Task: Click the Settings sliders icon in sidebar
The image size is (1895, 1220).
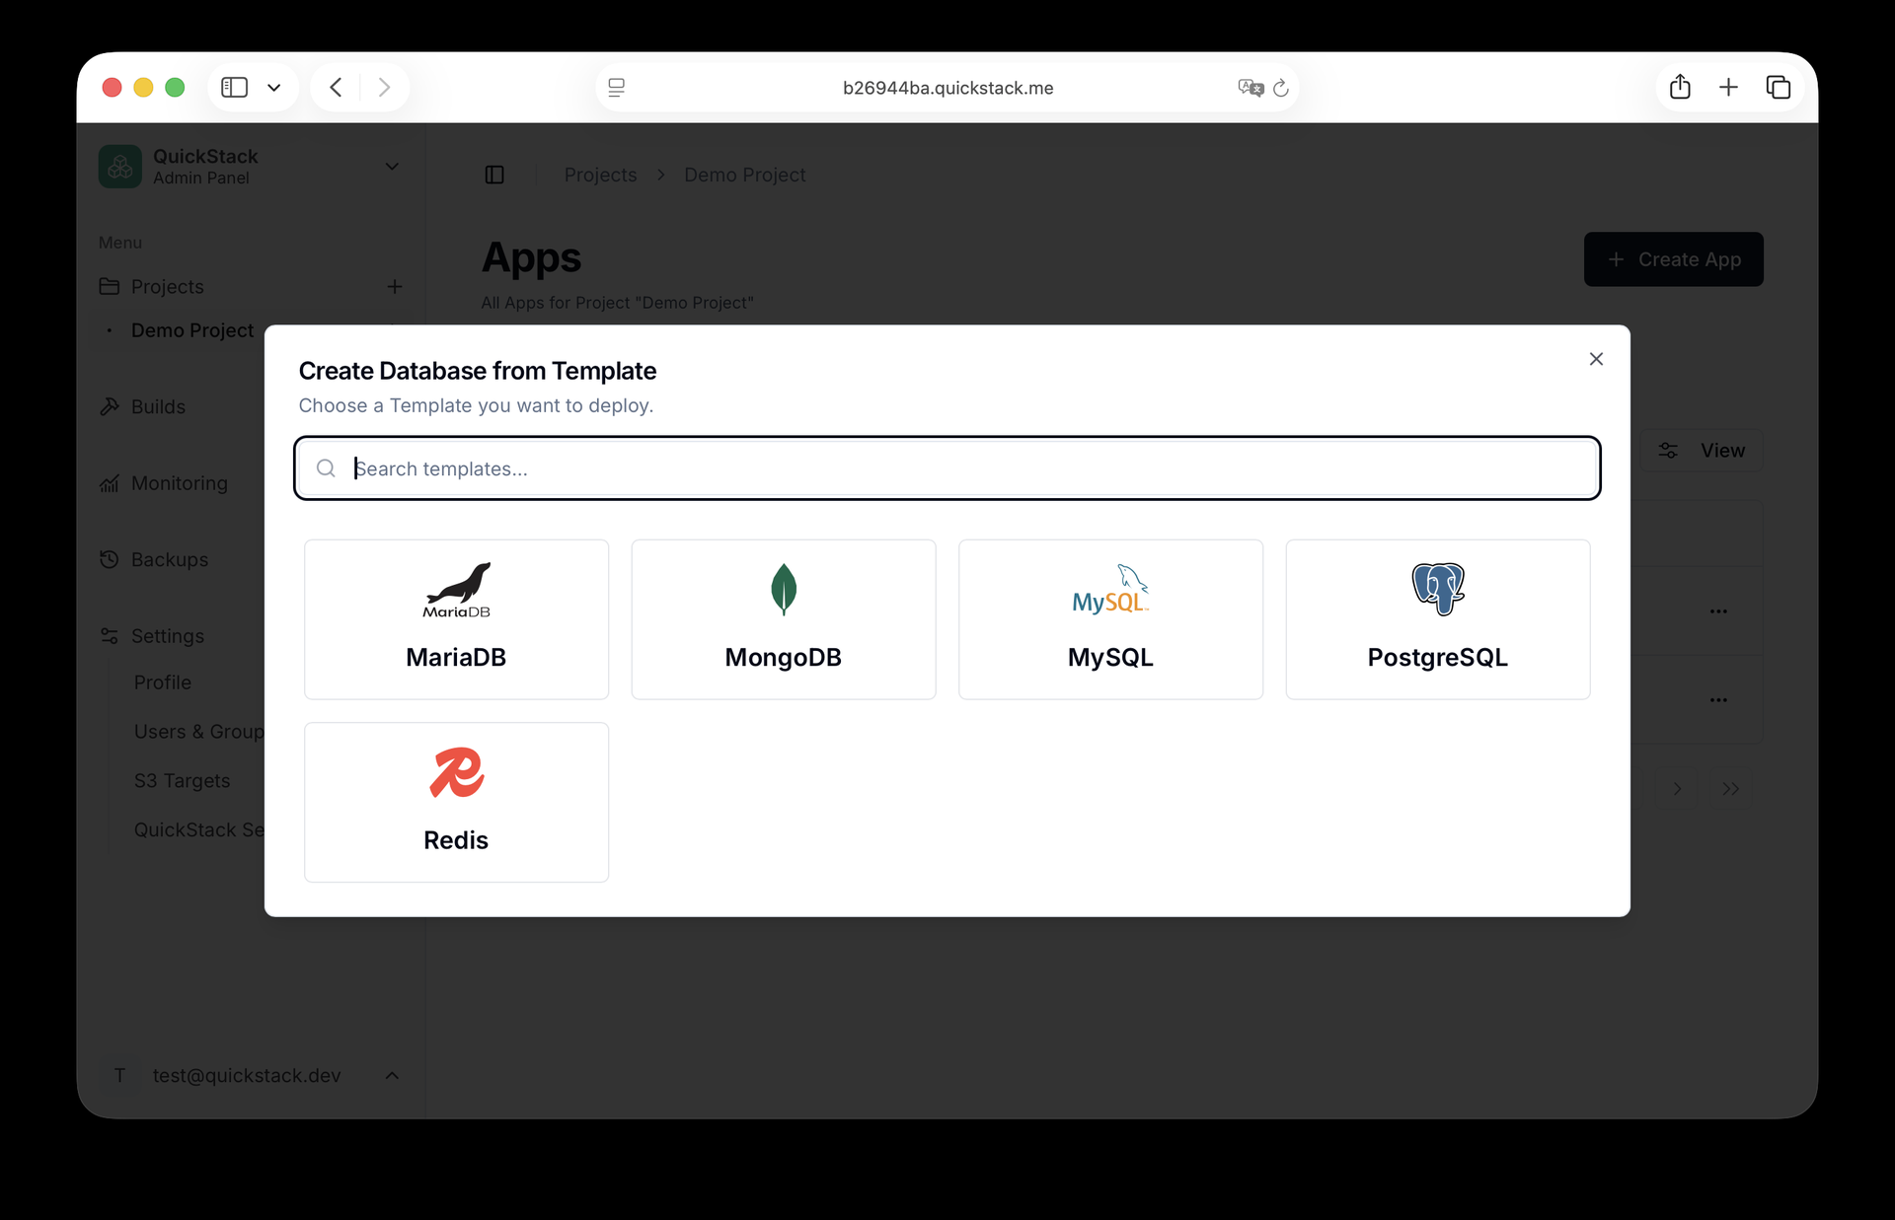Action: pyautogui.click(x=110, y=636)
